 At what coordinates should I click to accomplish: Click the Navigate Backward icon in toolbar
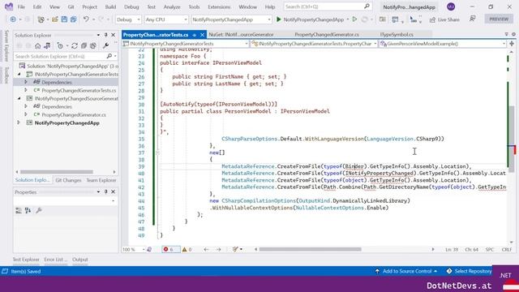tap(13, 19)
